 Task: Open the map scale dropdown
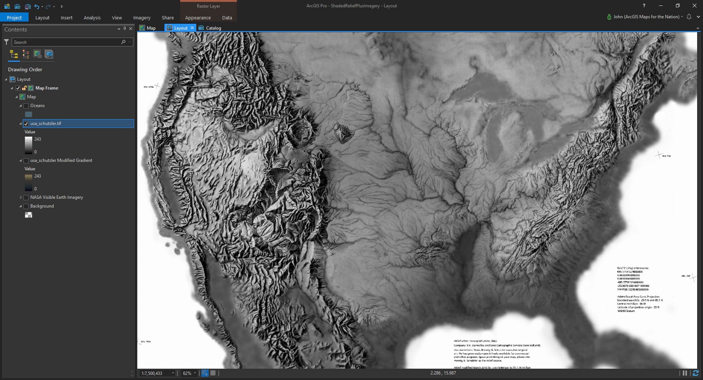click(x=173, y=373)
